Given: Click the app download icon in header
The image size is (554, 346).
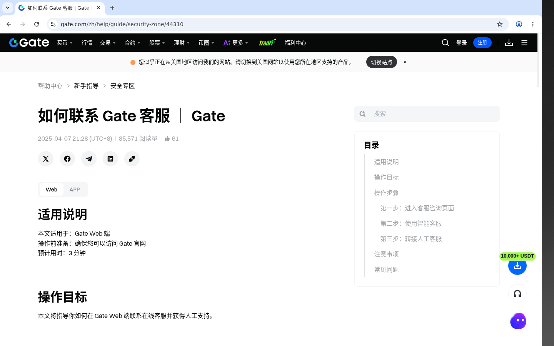Looking at the screenshot, I should pyautogui.click(x=509, y=43).
